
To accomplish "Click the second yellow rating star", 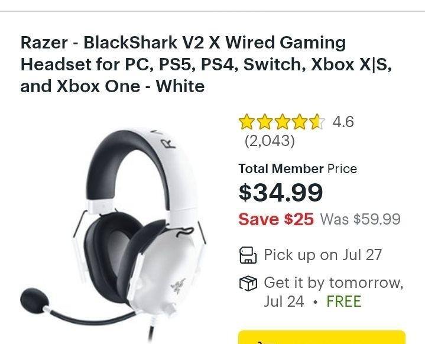I will [264, 121].
